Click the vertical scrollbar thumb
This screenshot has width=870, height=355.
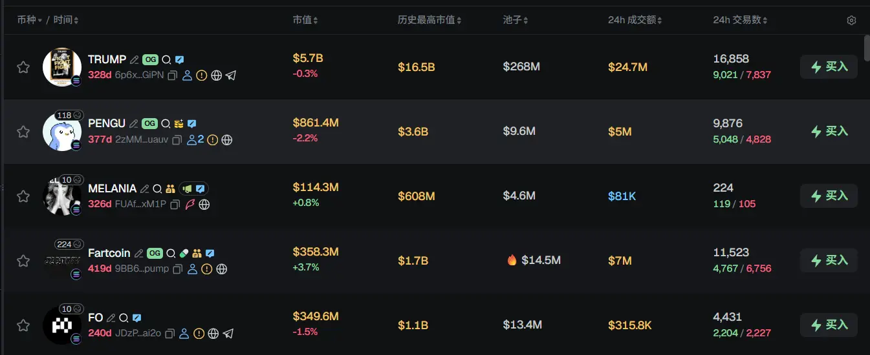click(x=867, y=46)
